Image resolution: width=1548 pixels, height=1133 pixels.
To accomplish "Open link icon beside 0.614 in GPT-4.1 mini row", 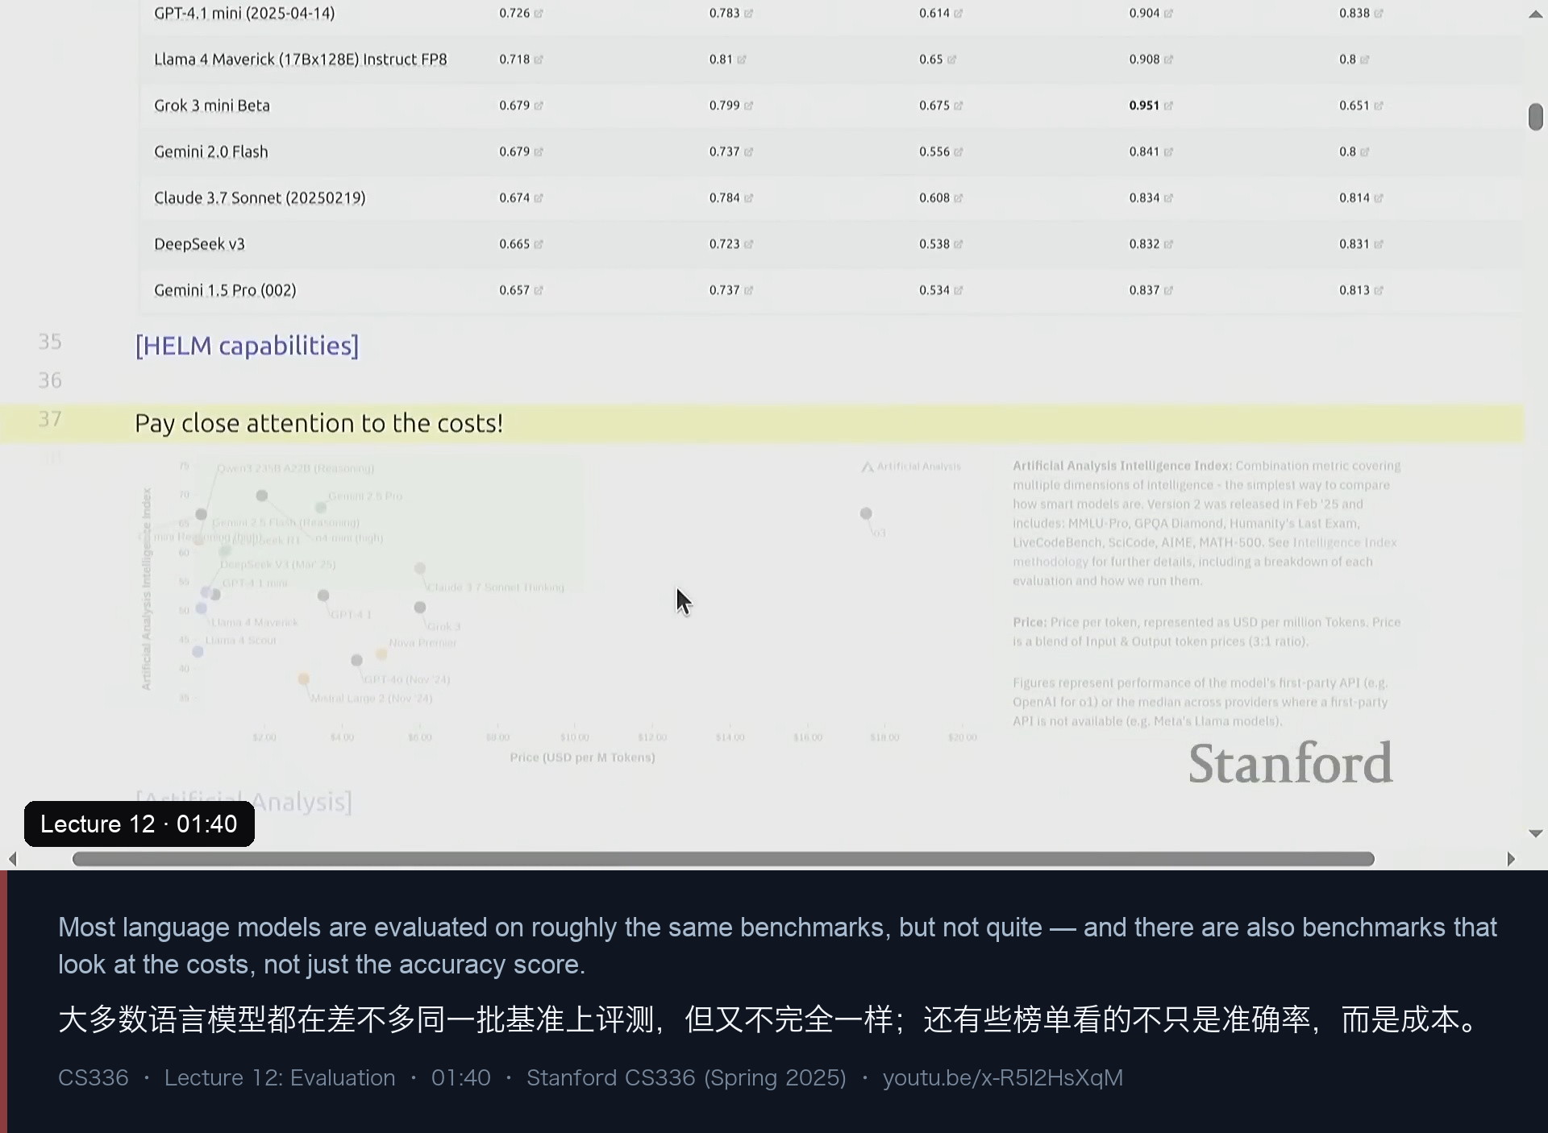I will point(959,14).
